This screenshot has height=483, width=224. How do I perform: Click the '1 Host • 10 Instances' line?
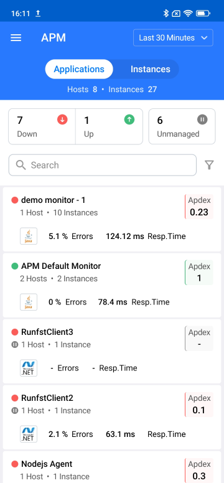[x=59, y=212]
